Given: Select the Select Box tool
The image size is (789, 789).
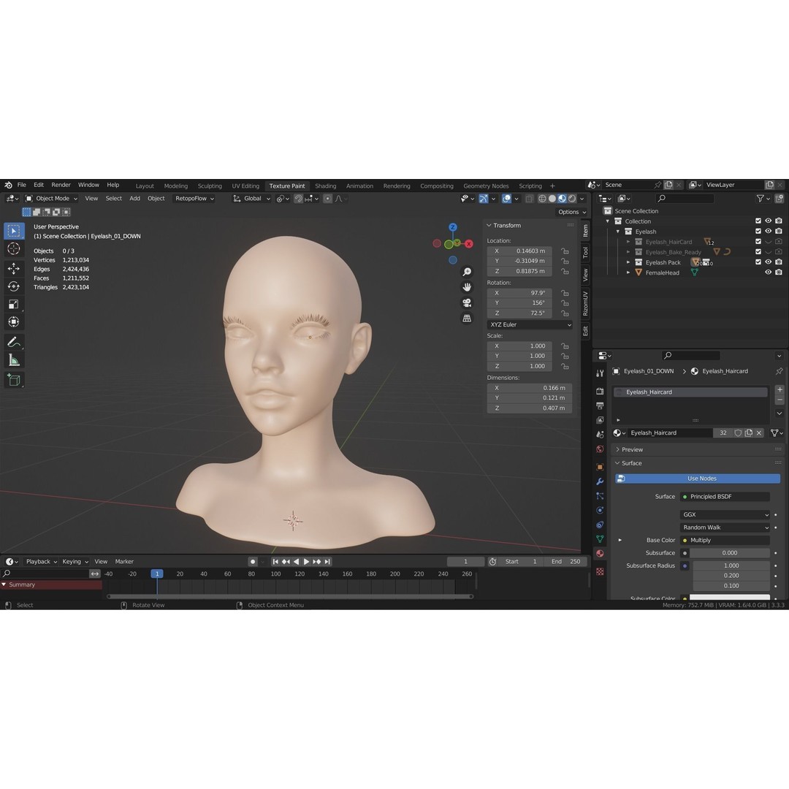Looking at the screenshot, I should (14, 231).
